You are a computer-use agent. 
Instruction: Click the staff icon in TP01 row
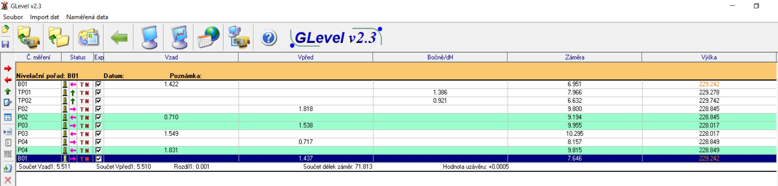(x=65, y=92)
